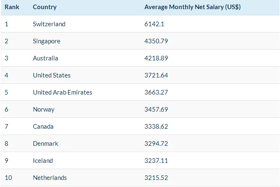Select the United Arab Emirates cell
The width and height of the screenshot is (280, 187).
(62, 92)
